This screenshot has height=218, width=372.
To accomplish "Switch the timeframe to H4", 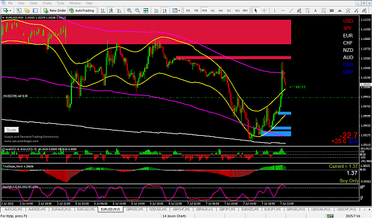I will pyautogui.click(x=221, y=11).
